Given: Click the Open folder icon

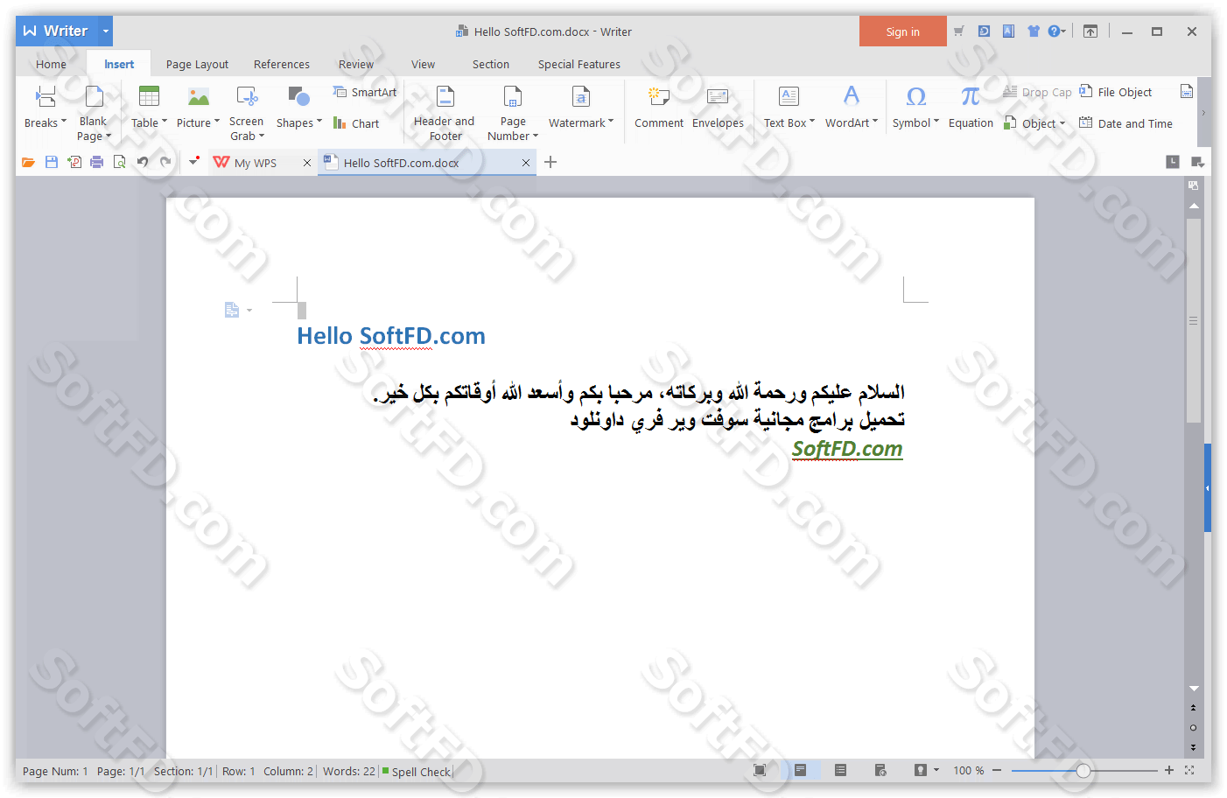Looking at the screenshot, I should (x=28, y=162).
